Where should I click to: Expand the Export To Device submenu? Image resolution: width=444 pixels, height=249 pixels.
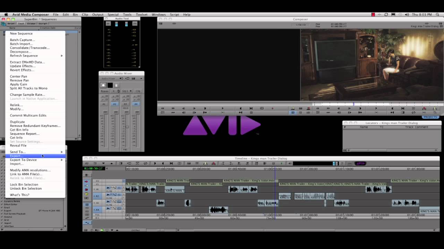35,160
